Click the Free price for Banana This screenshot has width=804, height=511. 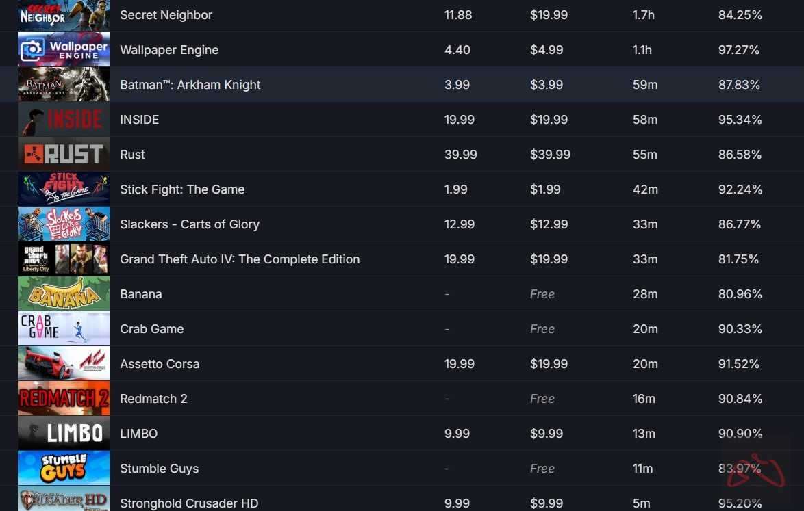click(x=542, y=294)
